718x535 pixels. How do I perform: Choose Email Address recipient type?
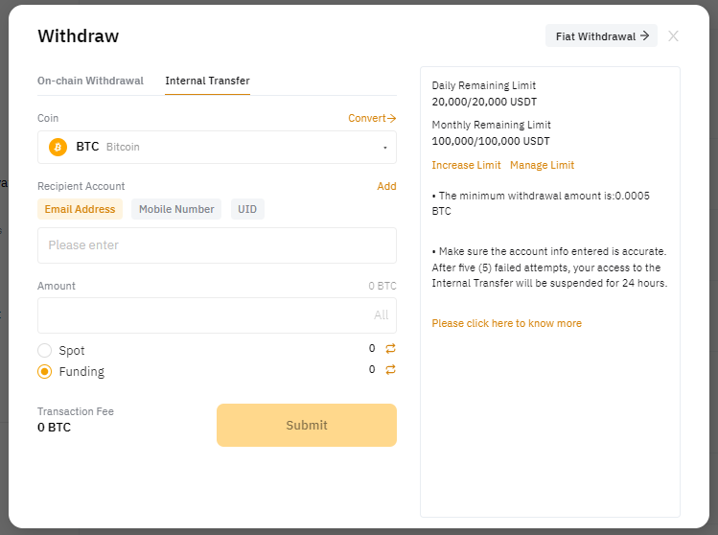(80, 209)
